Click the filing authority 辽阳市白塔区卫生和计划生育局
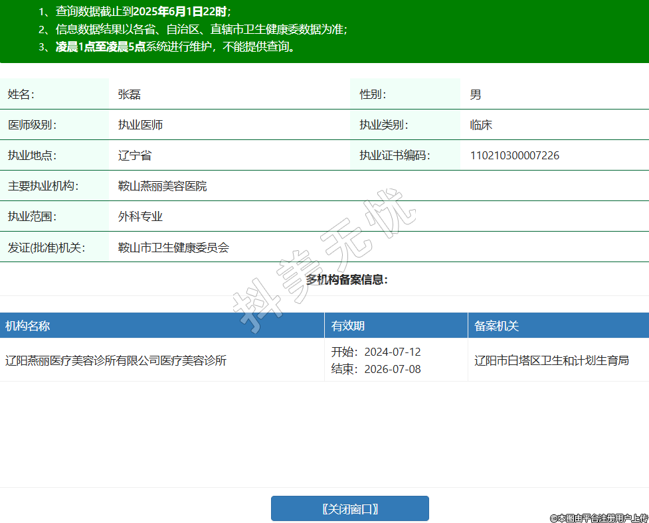Viewport: 649px width, 523px height. point(551,361)
